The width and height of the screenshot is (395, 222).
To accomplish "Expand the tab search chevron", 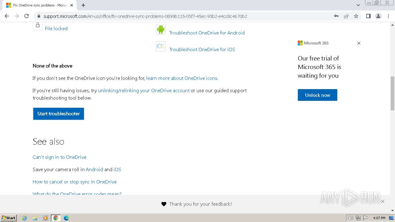I will (x=358, y=5).
